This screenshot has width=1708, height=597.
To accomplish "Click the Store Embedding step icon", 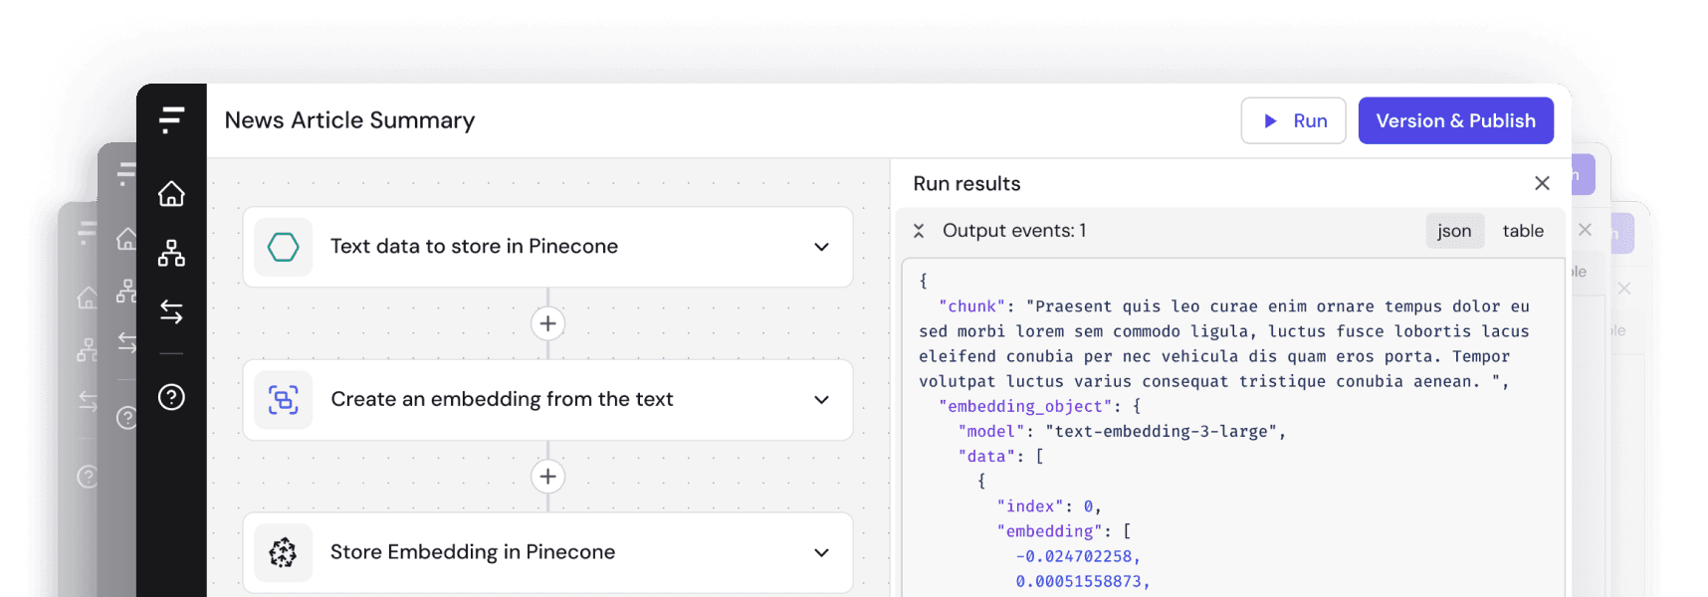I will 284,552.
